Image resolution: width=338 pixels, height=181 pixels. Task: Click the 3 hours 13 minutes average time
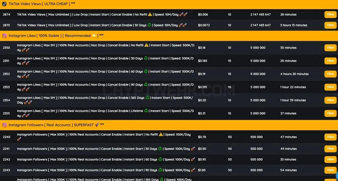294,25
